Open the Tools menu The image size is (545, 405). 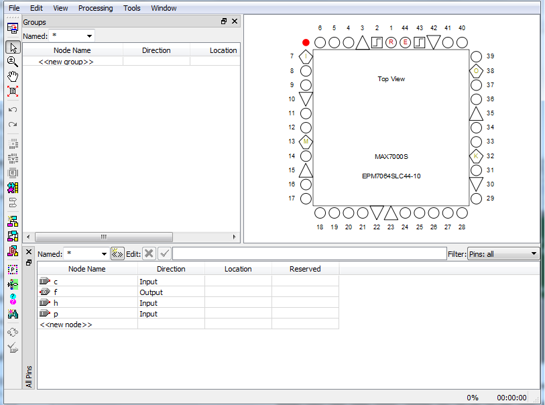(x=132, y=8)
